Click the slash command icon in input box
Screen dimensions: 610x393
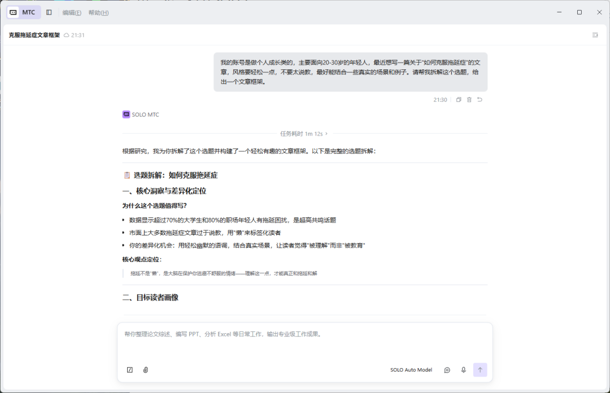point(130,370)
